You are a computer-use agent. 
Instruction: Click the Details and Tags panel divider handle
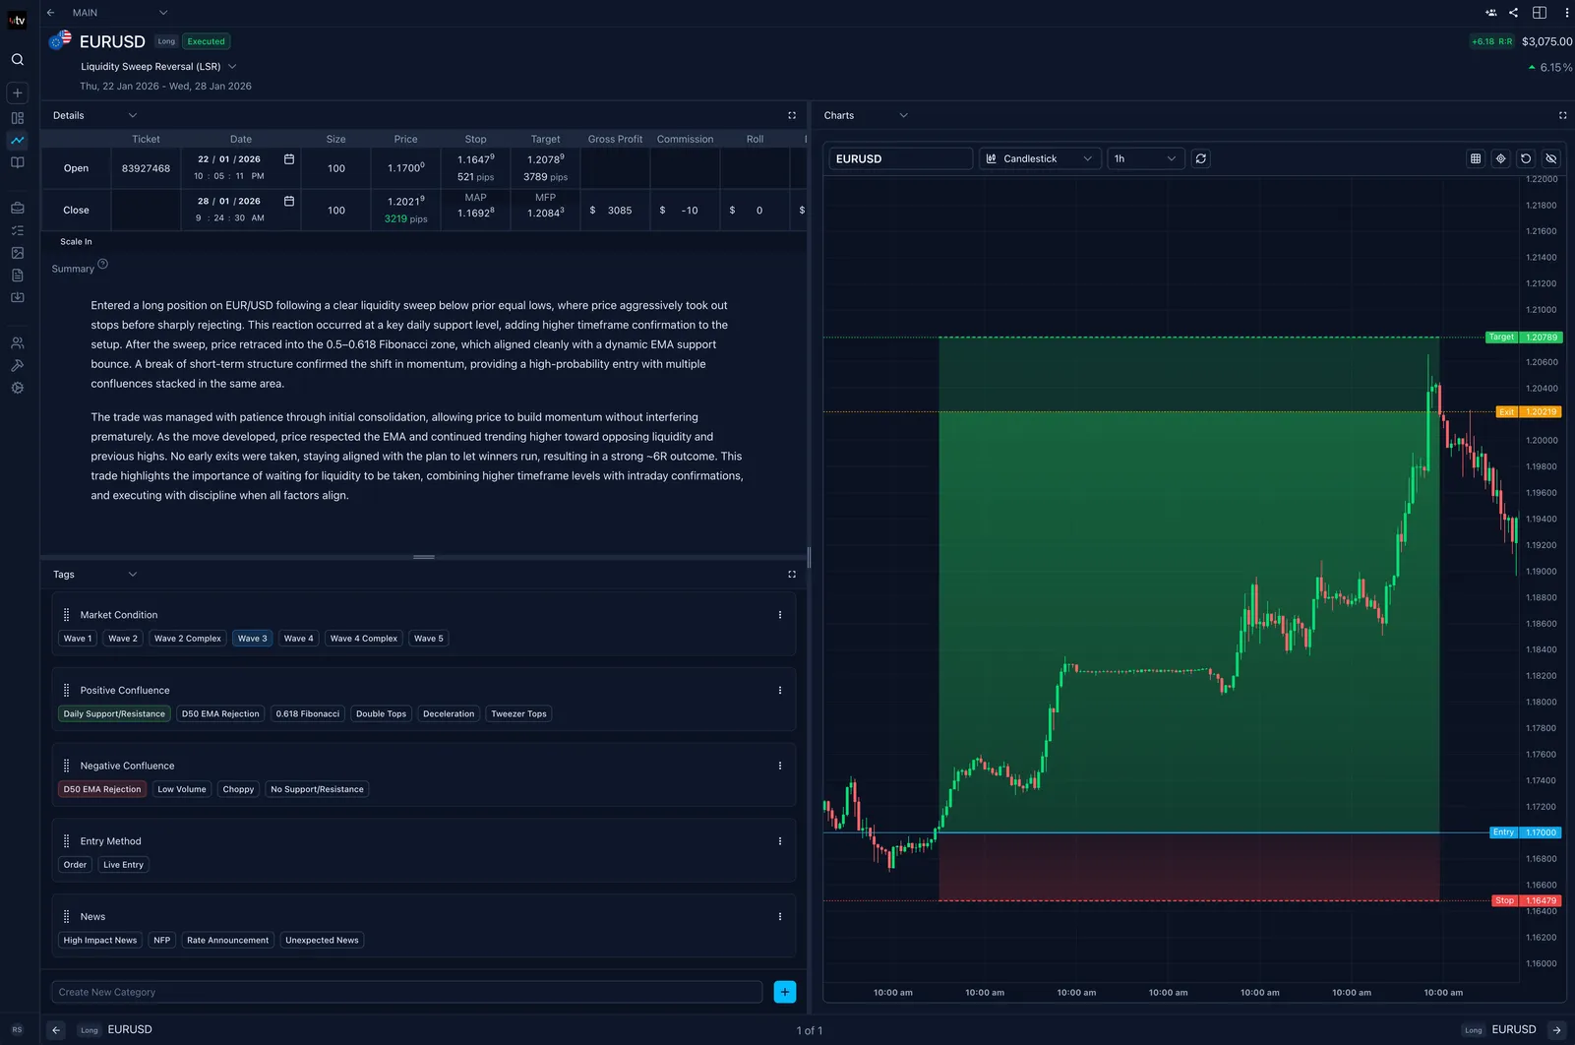424,557
